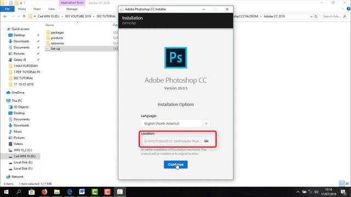Open the Share ribbon tab
Screen dimensions: 351x197
pyautogui.click(x=37, y=9)
